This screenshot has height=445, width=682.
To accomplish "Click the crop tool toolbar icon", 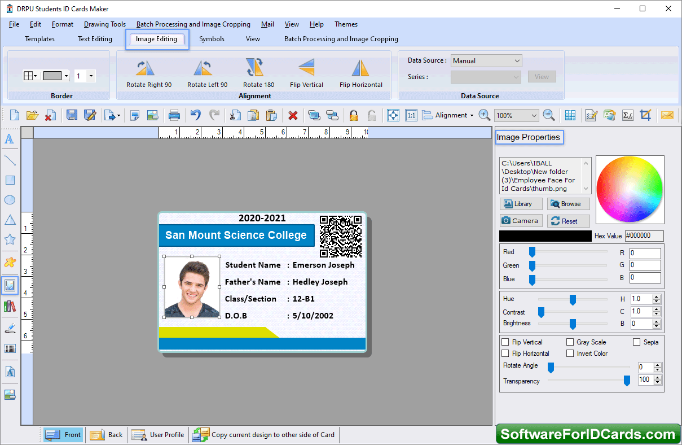I will [x=646, y=115].
